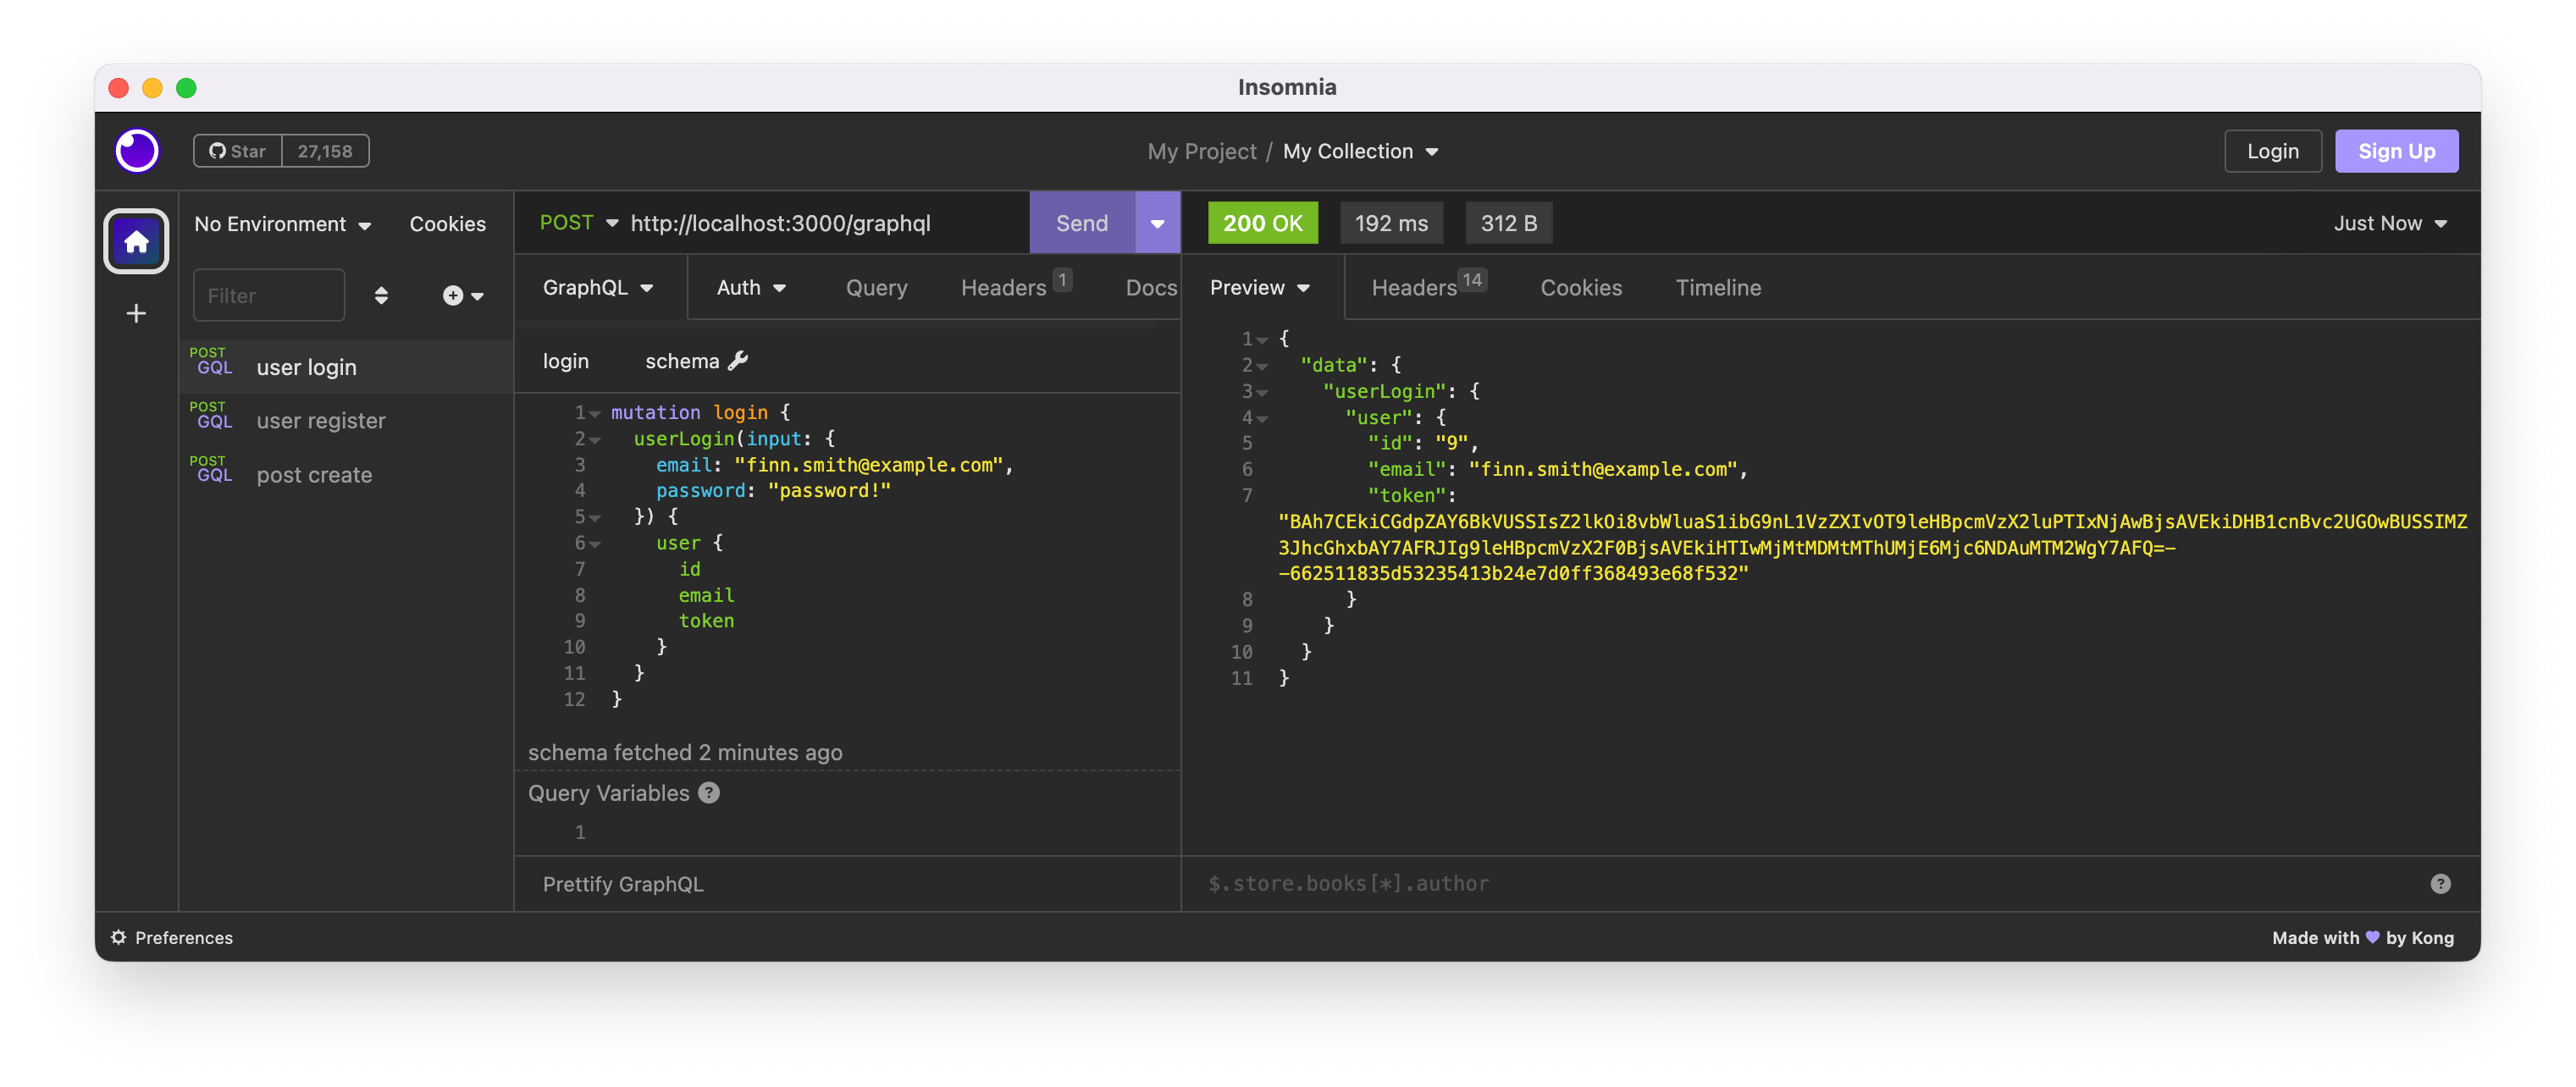
Task: Collapse the response "user" object fold arrow
Action: coord(1262,418)
